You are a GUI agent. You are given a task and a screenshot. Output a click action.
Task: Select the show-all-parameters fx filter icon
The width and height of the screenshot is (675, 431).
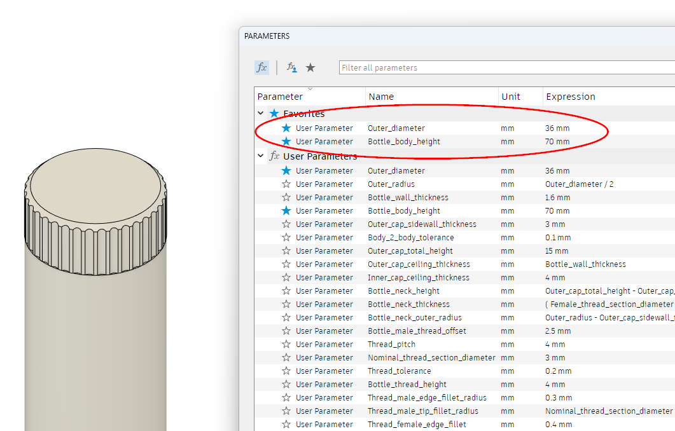pos(261,67)
